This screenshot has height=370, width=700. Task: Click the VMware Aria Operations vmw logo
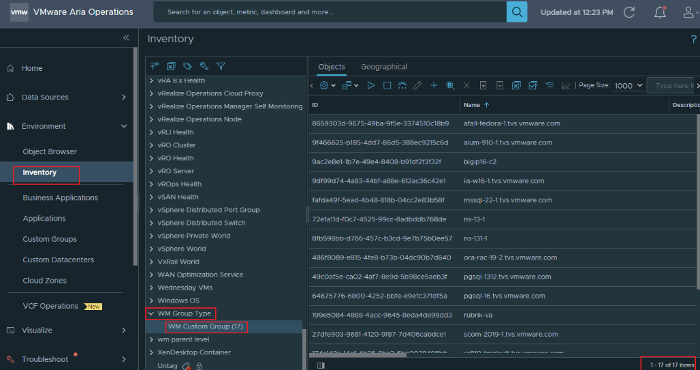[x=19, y=12]
